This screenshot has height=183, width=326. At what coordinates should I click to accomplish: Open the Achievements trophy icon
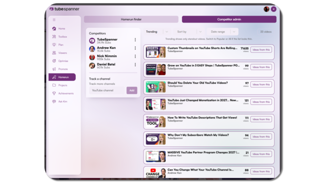tap(54, 93)
